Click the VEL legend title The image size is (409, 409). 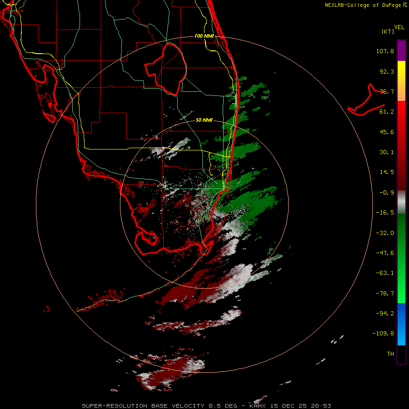point(399,27)
